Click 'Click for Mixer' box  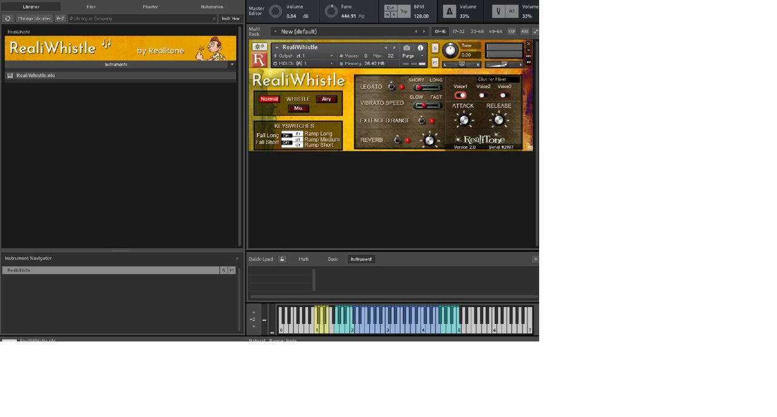(498, 80)
